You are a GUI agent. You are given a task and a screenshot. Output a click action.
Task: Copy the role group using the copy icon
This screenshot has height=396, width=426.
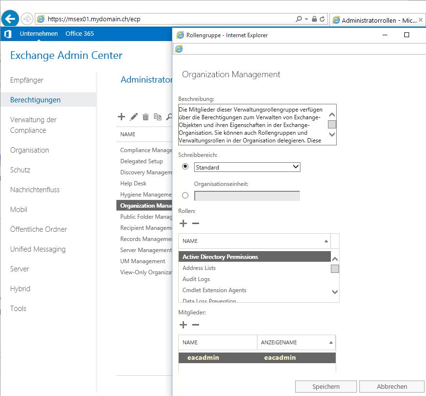158,117
